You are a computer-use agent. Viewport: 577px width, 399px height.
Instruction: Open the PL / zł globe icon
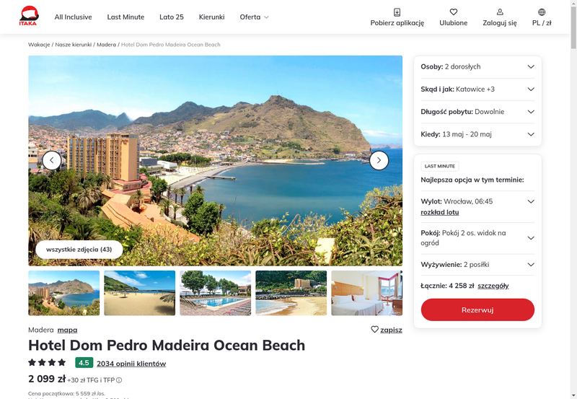(x=542, y=12)
